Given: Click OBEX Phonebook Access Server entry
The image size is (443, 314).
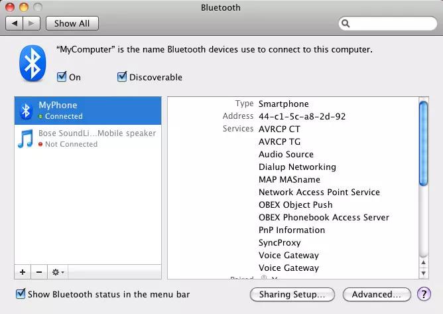Looking at the screenshot, I should (324, 217).
